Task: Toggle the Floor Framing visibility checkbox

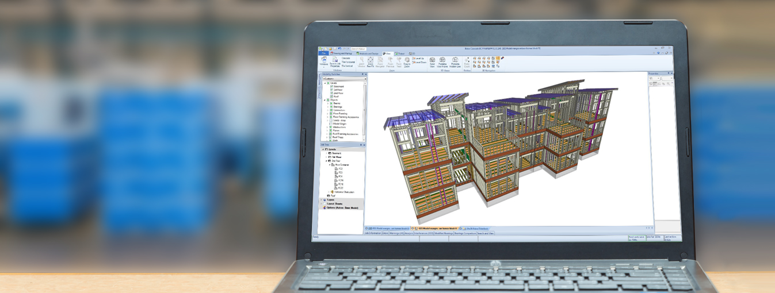Action: pos(331,114)
